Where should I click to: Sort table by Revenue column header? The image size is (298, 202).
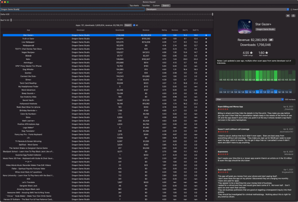point(146,30)
